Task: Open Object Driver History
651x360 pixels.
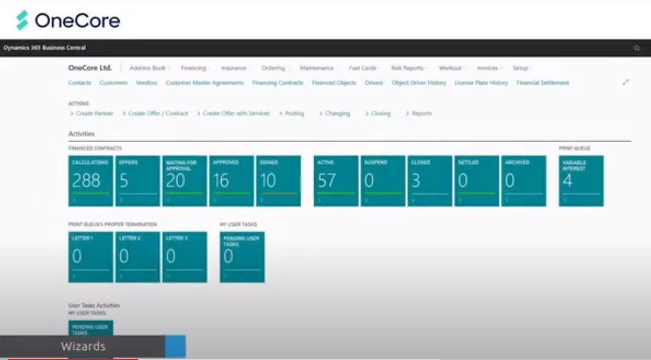Action: pyautogui.click(x=419, y=82)
